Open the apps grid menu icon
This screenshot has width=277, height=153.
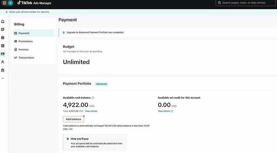[4, 3]
